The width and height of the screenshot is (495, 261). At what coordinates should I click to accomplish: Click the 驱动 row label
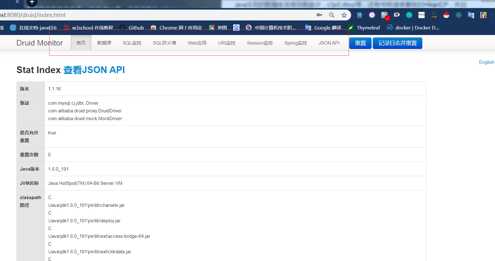pos(24,103)
